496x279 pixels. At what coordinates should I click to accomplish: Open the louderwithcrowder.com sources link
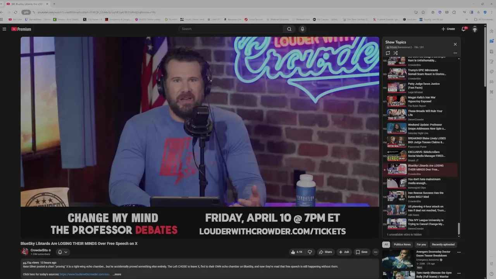85,274
